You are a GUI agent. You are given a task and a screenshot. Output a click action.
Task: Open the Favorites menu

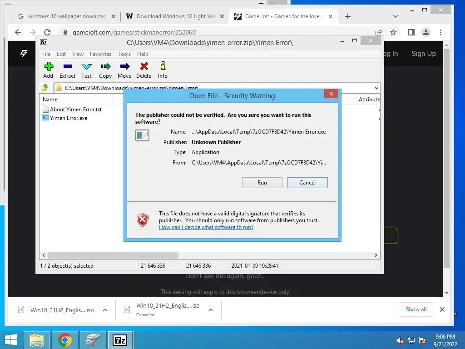point(100,54)
